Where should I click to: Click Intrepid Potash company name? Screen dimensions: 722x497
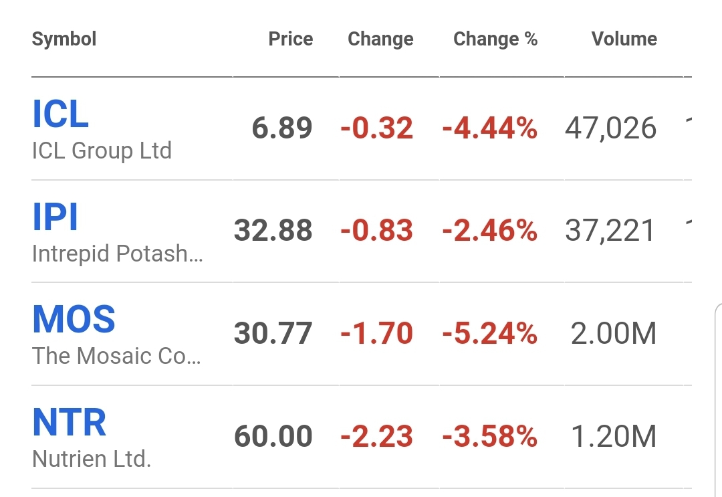click(x=117, y=254)
